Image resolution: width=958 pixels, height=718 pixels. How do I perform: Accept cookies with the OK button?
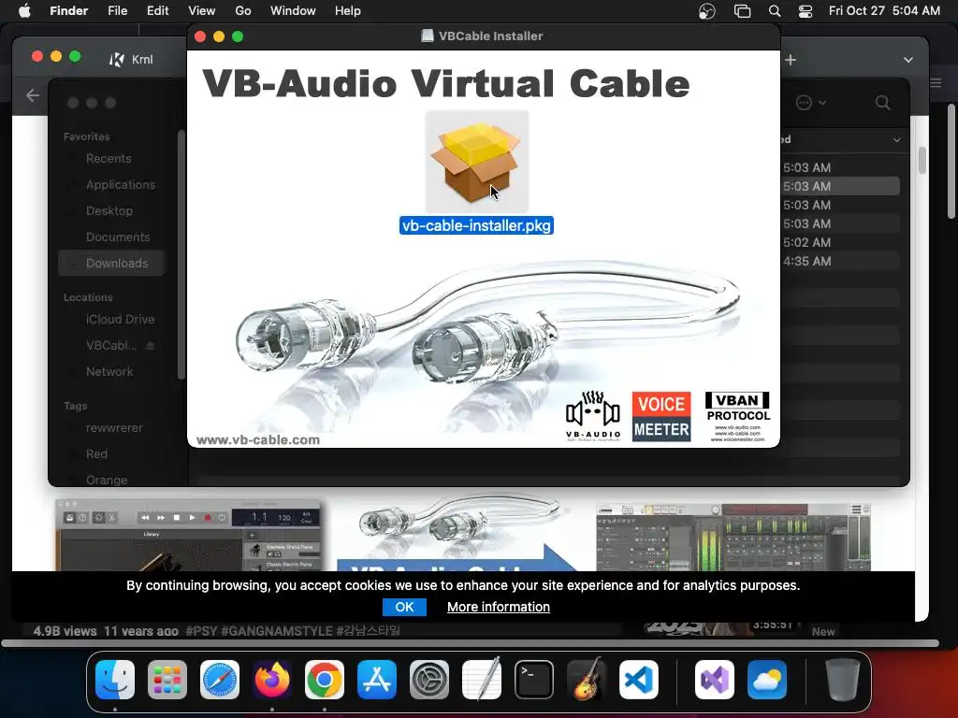pos(404,607)
